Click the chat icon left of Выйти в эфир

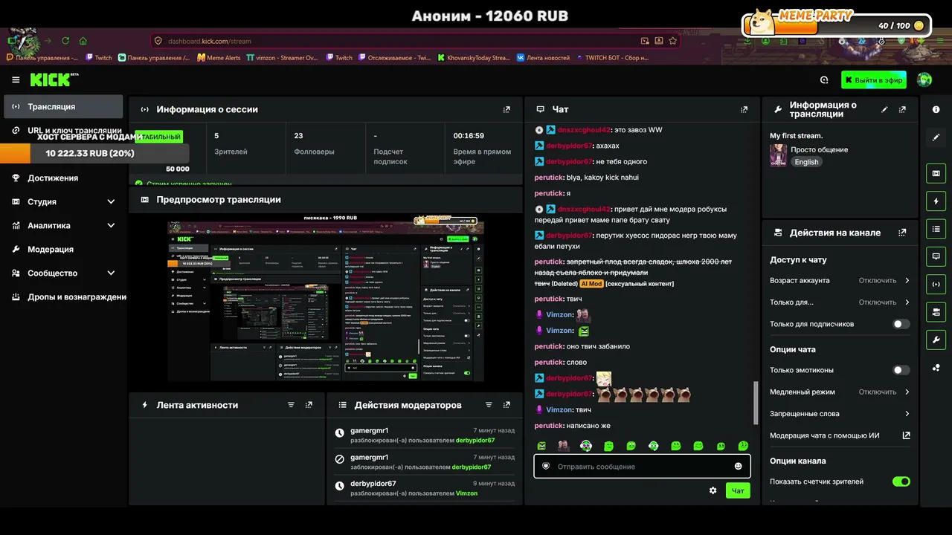[824, 80]
